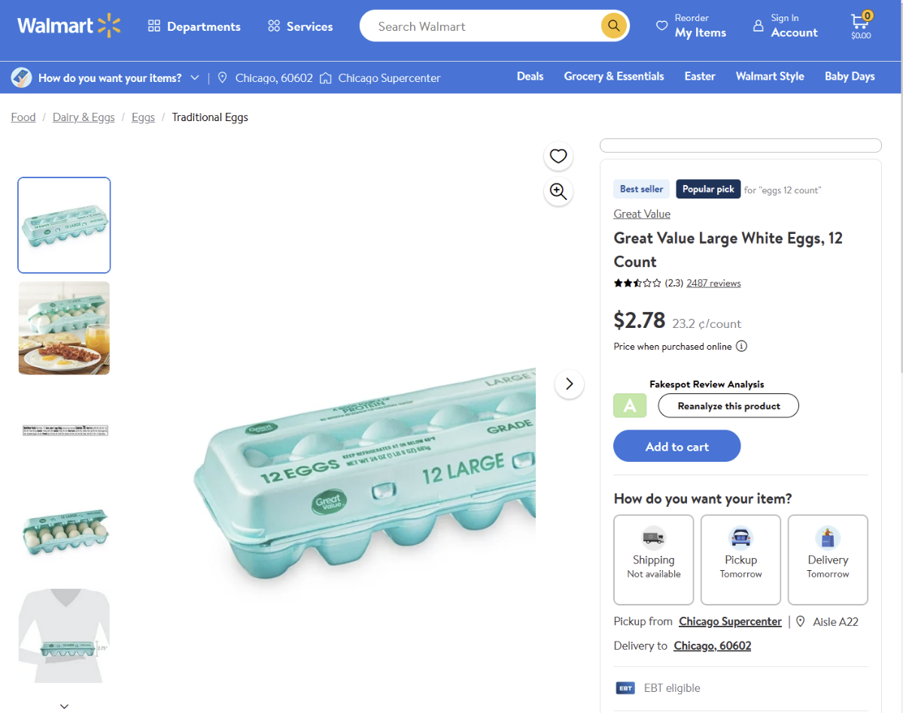Click the yellow search magnifier icon
The image size is (903, 713).
pos(614,26)
